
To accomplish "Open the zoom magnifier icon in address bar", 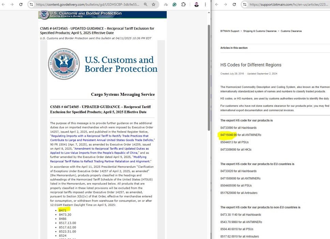I will tap(146, 4).
